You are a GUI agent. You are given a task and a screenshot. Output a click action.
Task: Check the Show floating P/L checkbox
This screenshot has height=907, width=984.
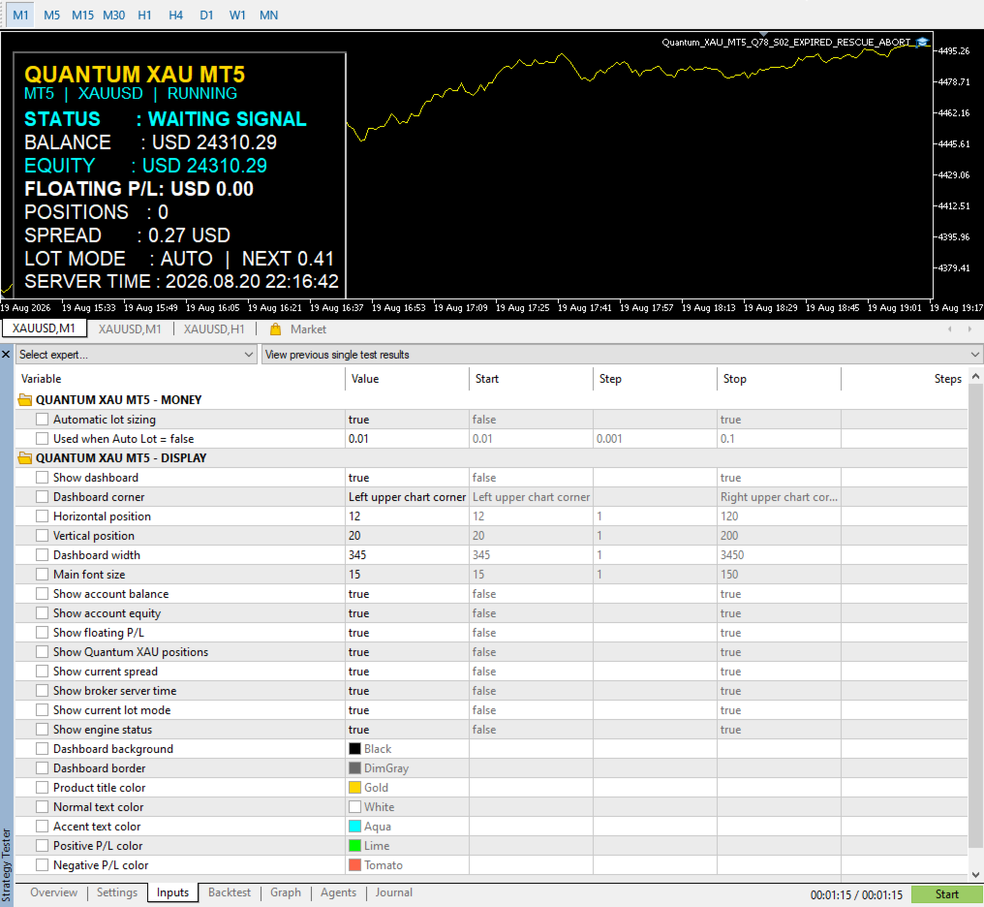coord(42,633)
